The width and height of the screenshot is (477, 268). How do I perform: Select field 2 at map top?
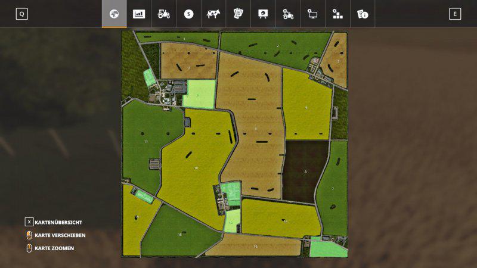click(277, 46)
